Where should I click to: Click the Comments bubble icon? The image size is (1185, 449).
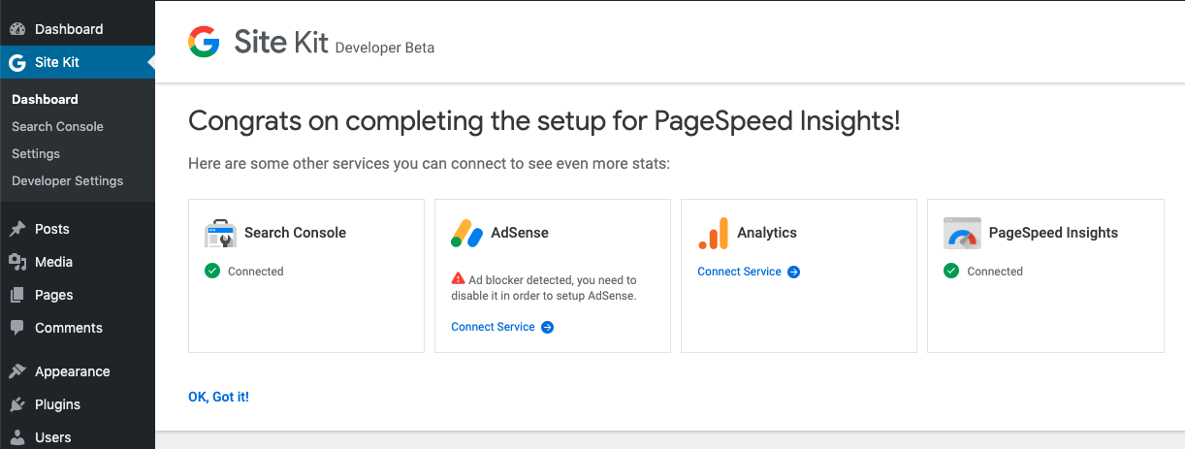point(16,328)
